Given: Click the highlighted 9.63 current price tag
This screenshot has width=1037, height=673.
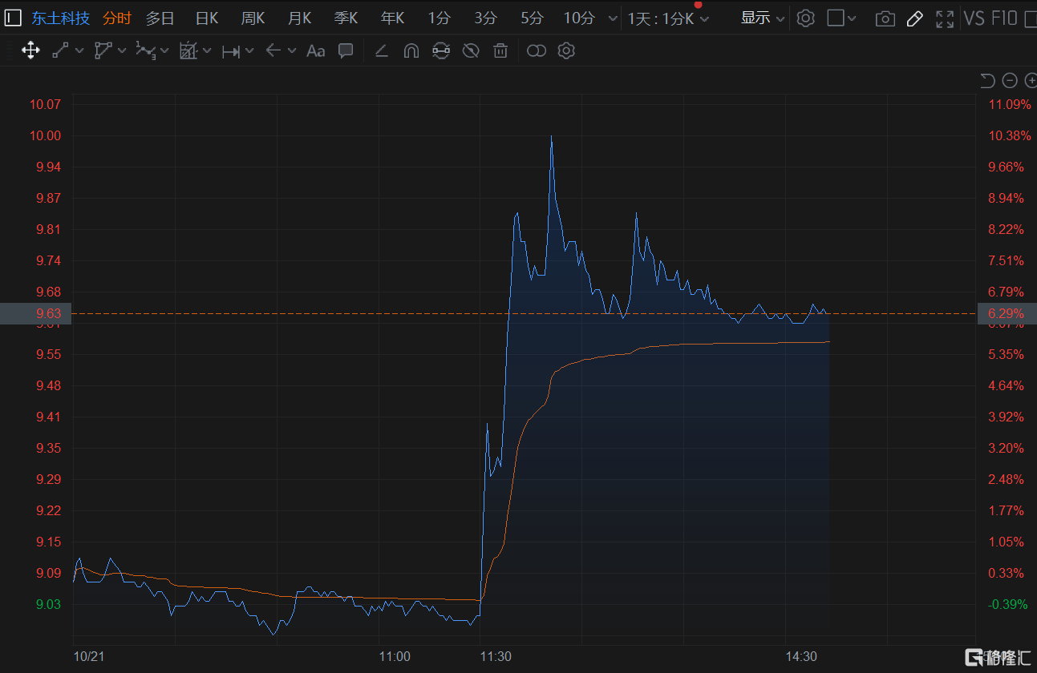Looking at the screenshot, I should click(36, 313).
